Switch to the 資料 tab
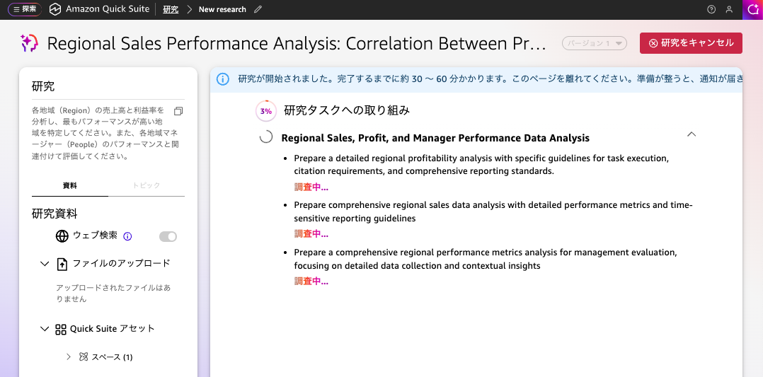Image resolution: width=763 pixels, height=377 pixels. 70,185
